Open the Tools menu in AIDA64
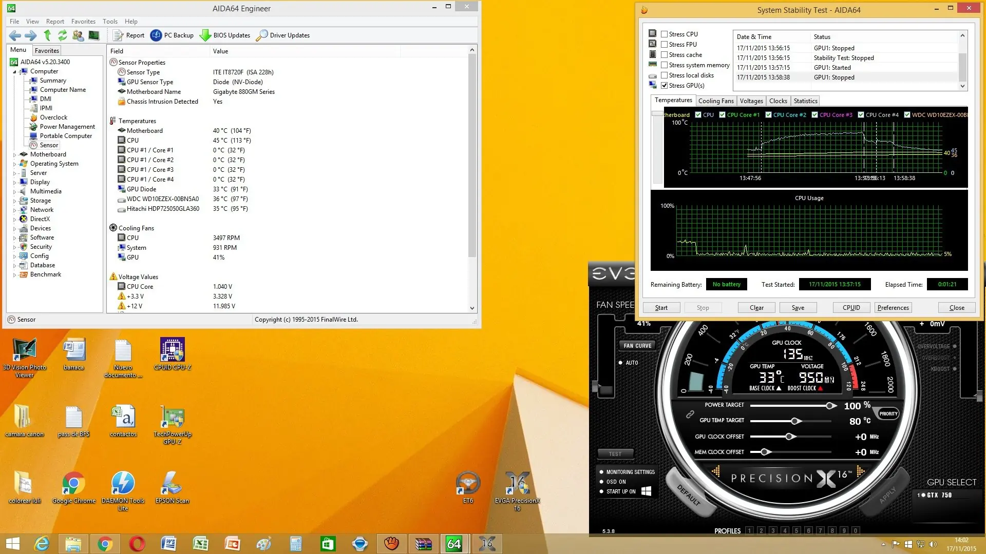The width and height of the screenshot is (986, 554). click(110, 22)
